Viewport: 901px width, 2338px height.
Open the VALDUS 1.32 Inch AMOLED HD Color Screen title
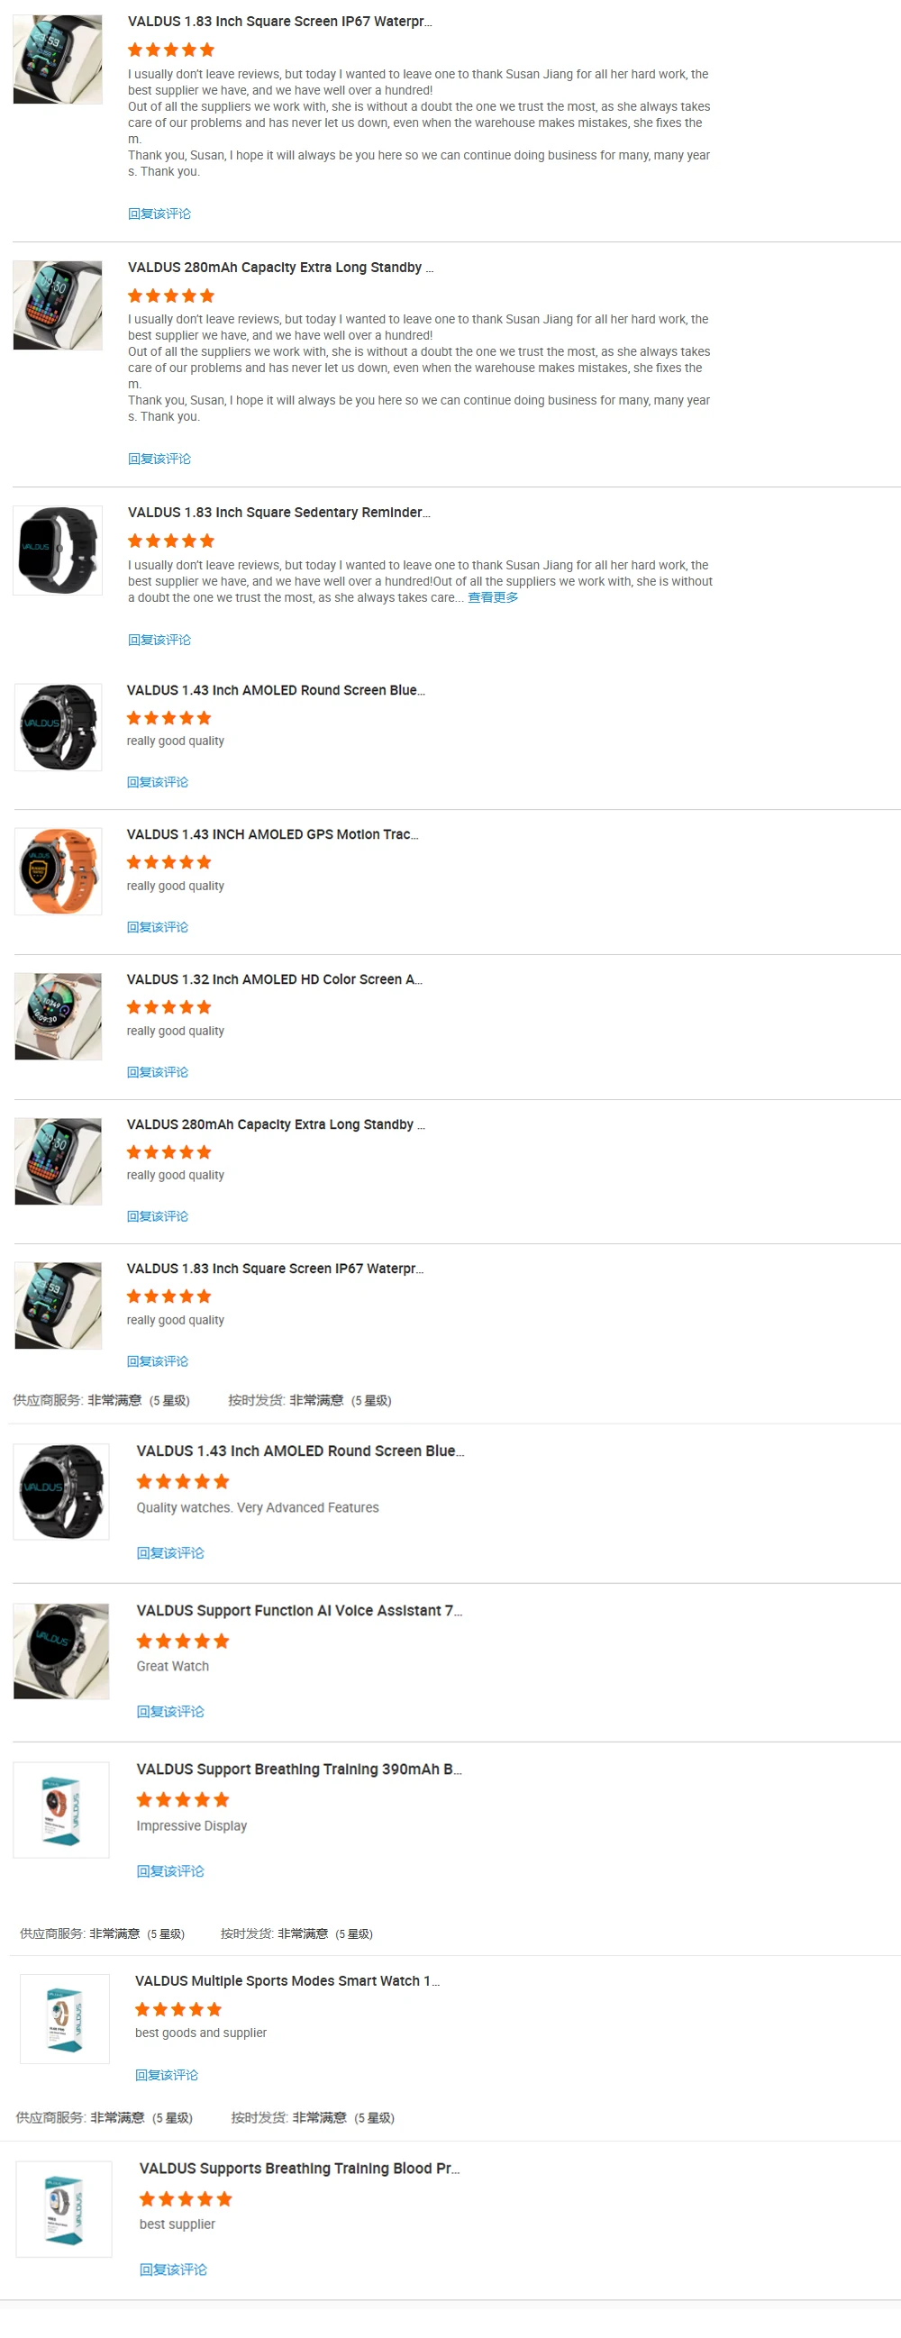pos(274,979)
